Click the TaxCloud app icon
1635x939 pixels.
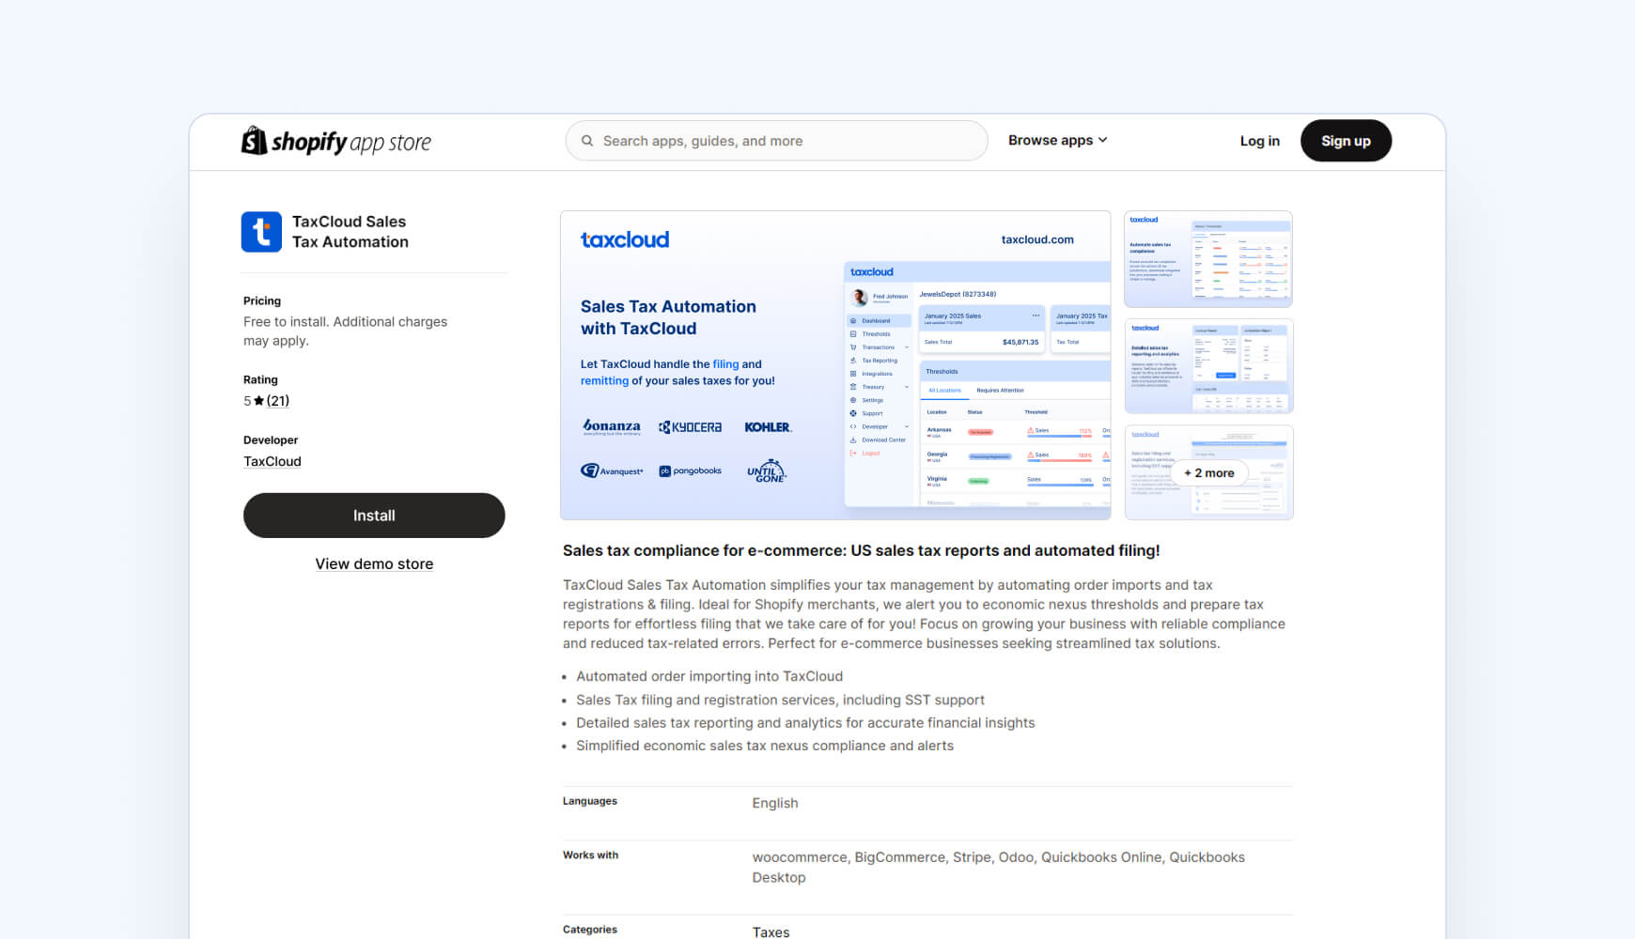coord(261,232)
